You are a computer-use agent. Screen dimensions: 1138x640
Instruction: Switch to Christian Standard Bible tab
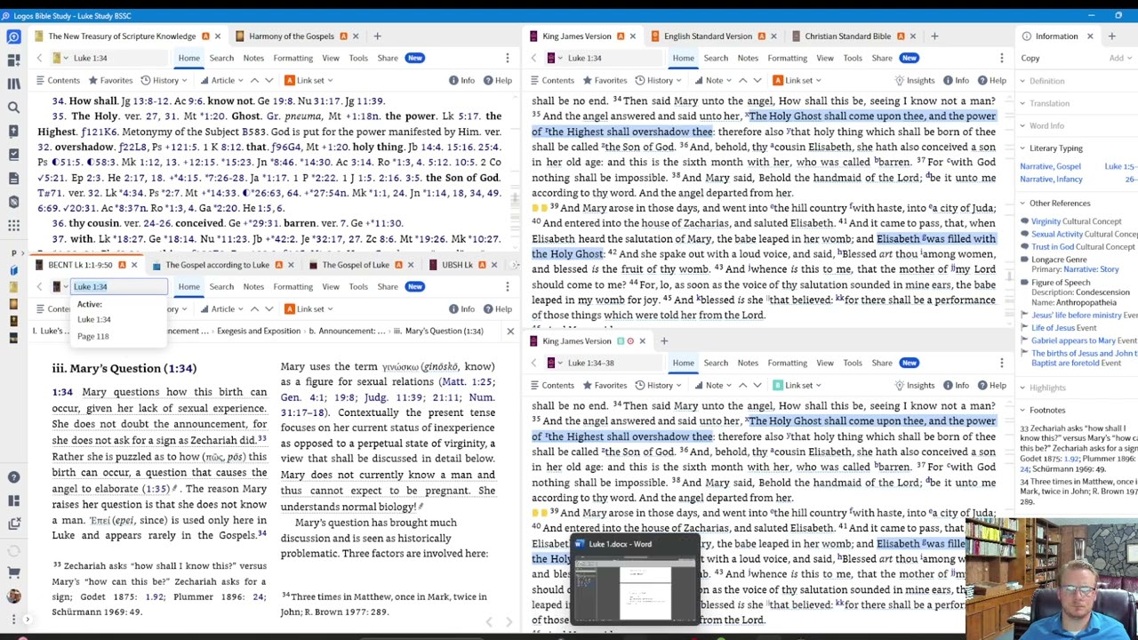(846, 36)
